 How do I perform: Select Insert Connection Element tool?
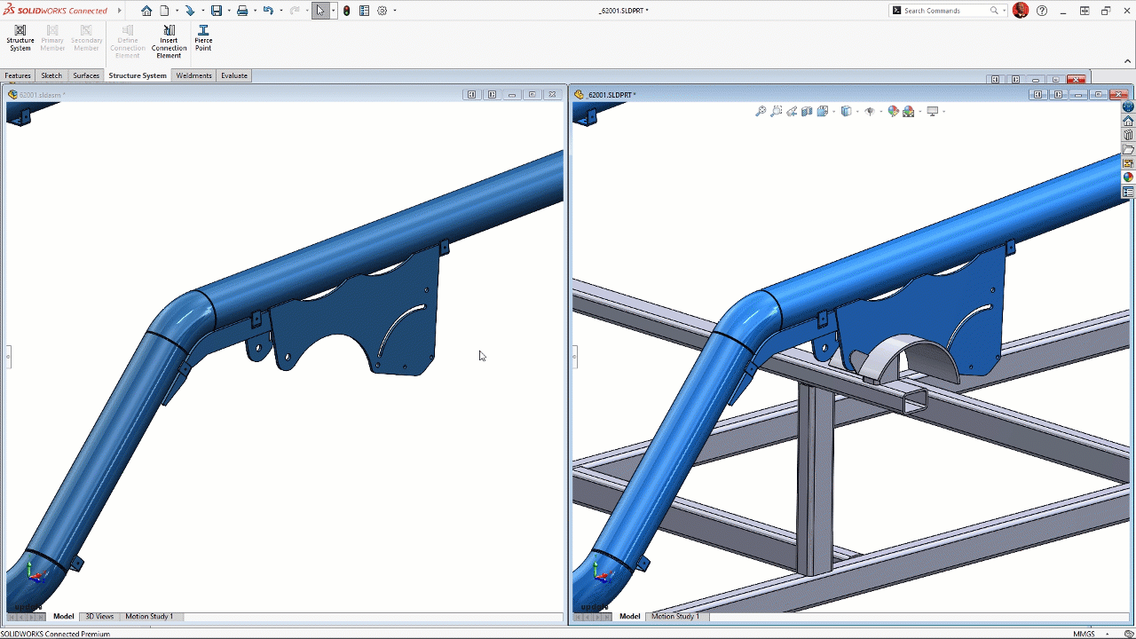[169, 42]
